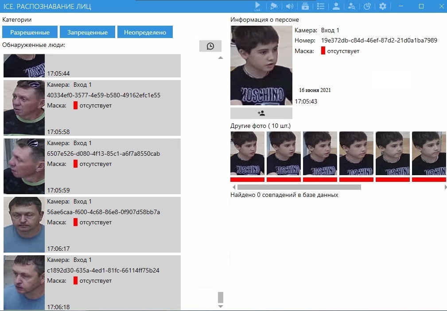Open the list view icon in toolbar
The height and width of the screenshot is (311, 447).
point(321,6)
